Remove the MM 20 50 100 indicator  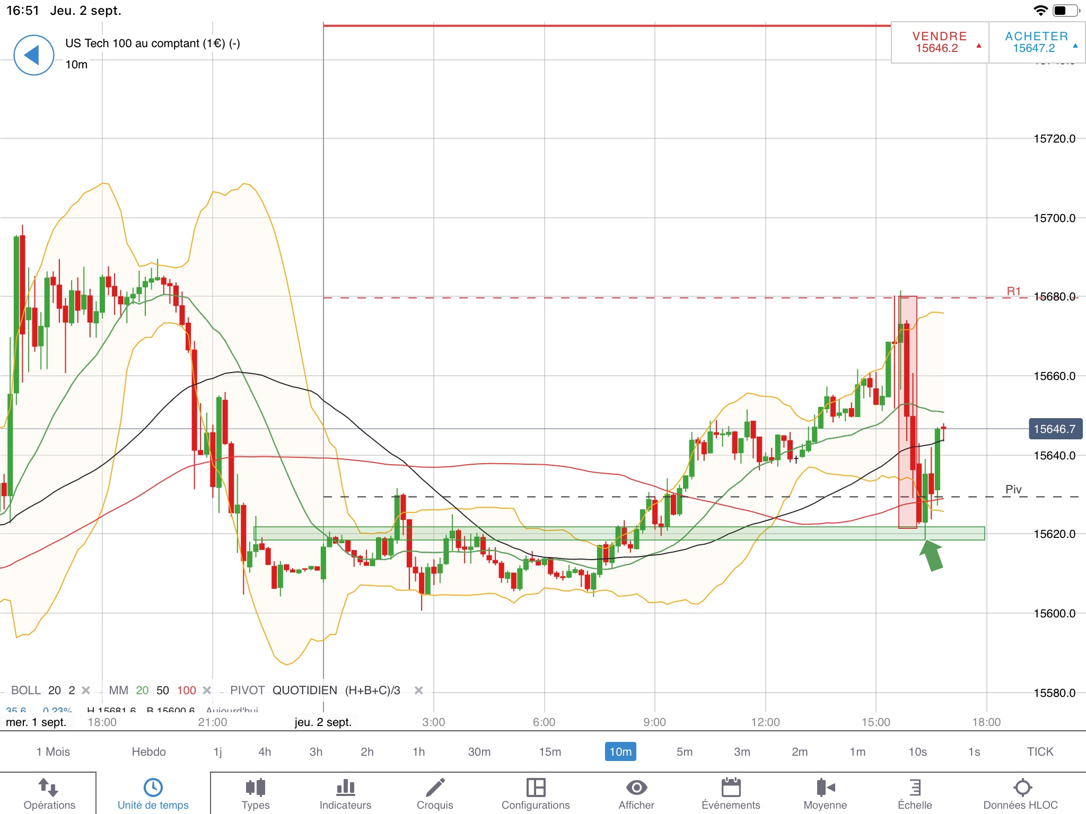tap(207, 691)
